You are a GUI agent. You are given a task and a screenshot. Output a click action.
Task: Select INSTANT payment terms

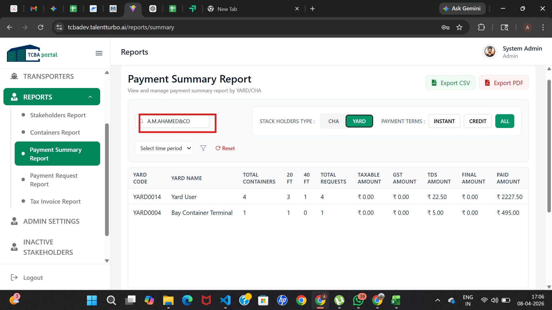click(444, 121)
